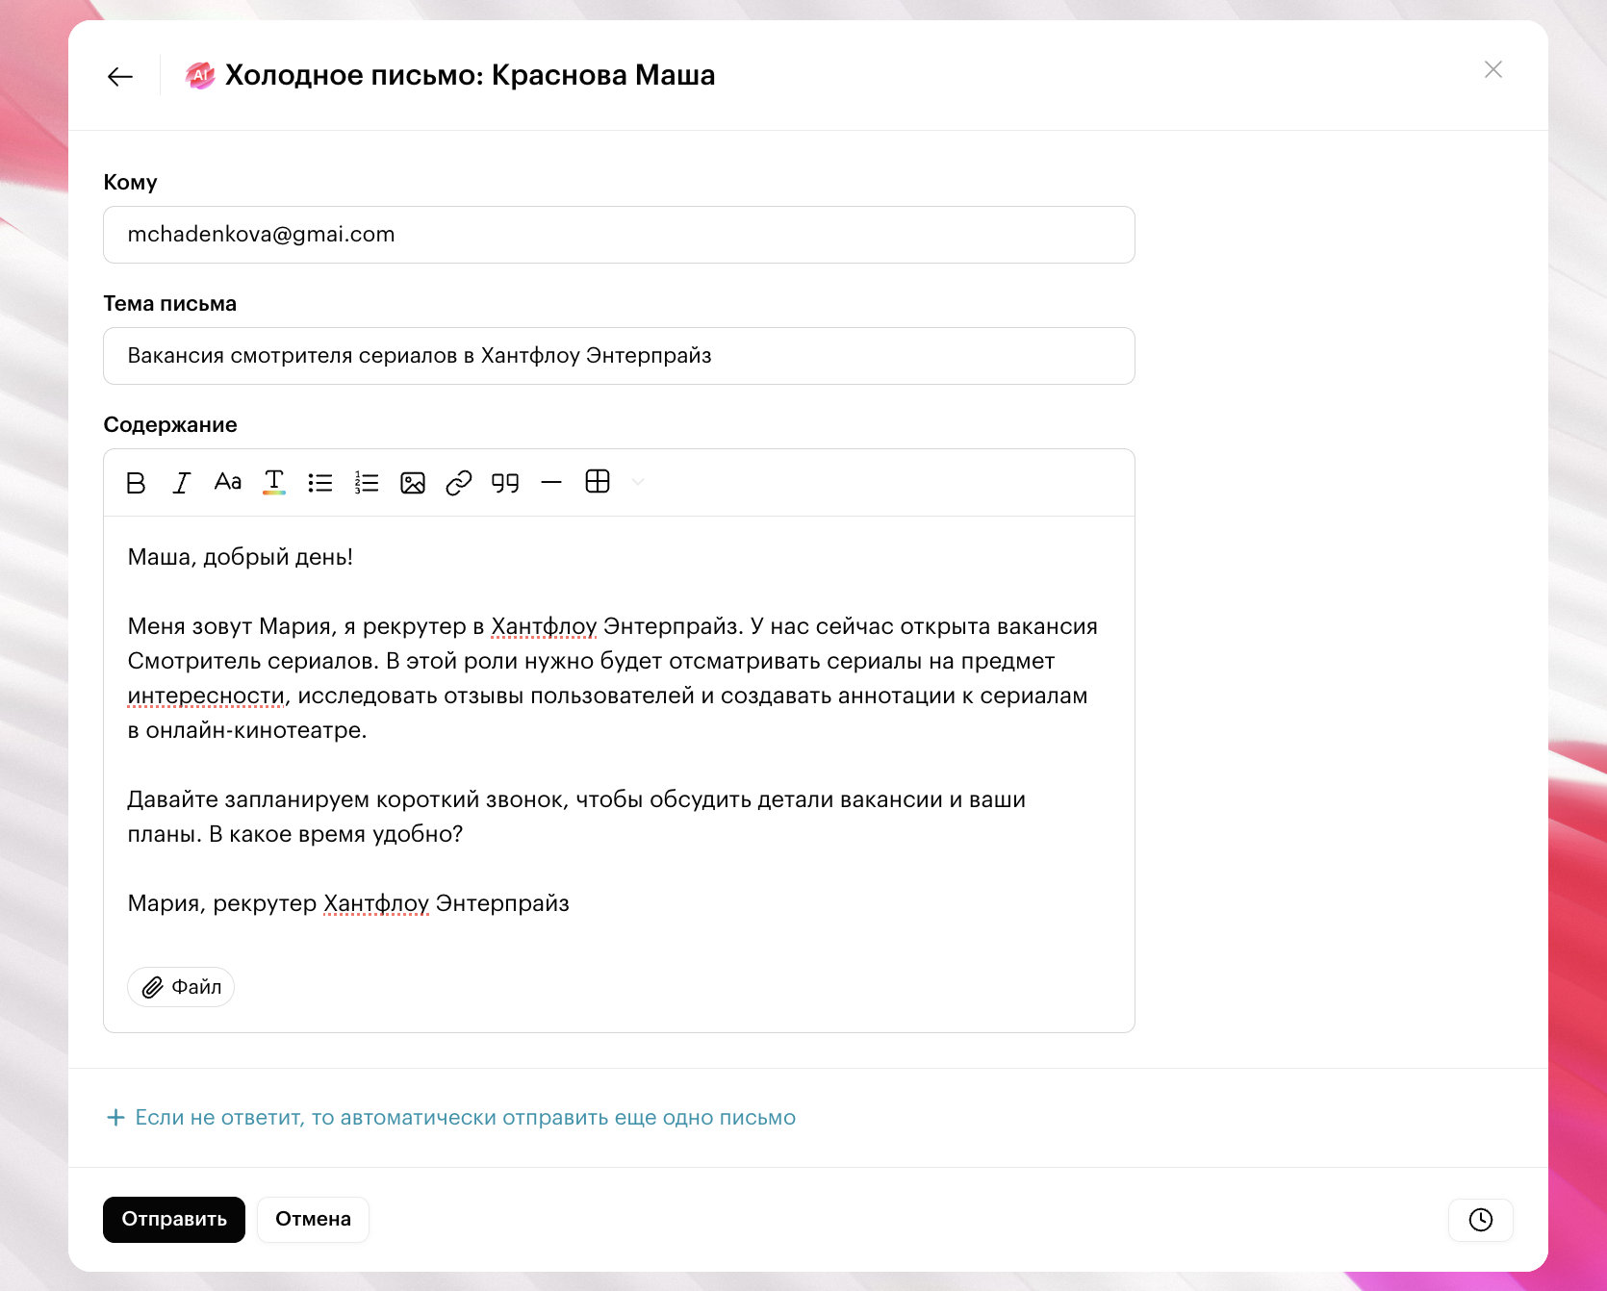This screenshot has height=1291, width=1607.
Task: Insert a horizontal divider line
Action: [x=551, y=483]
